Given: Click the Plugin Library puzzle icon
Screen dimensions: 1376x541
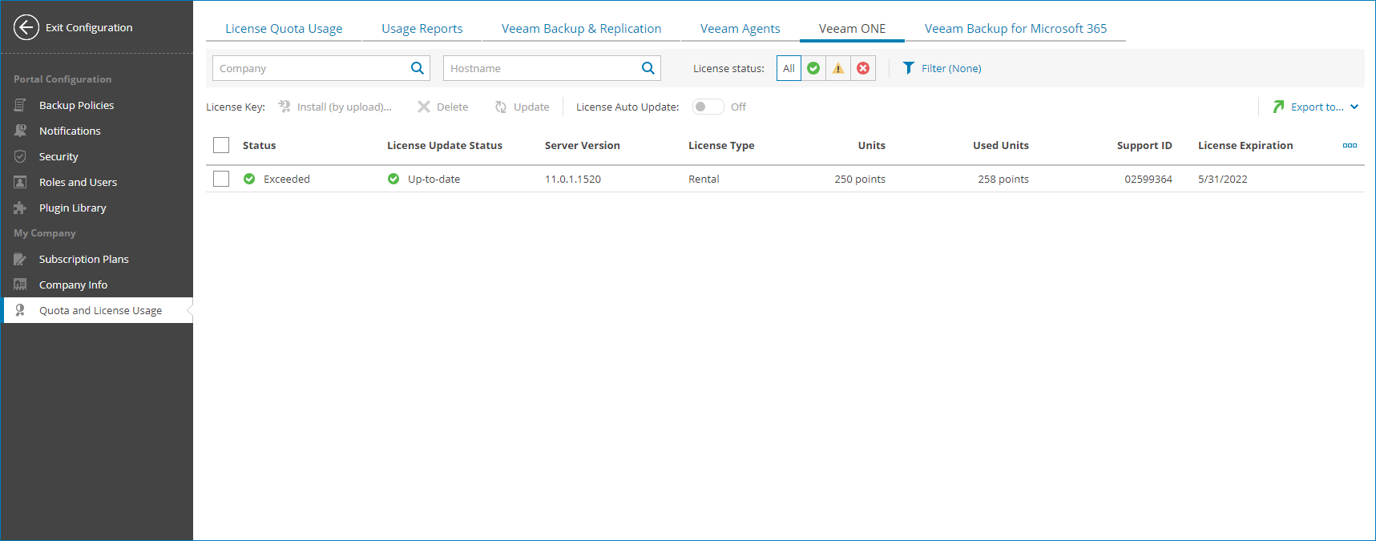Looking at the screenshot, I should click(x=20, y=208).
